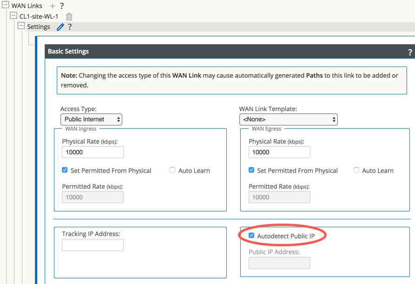
Task: Enable Auto Learn for WAN Egress
Action: click(x=356, y=170)
